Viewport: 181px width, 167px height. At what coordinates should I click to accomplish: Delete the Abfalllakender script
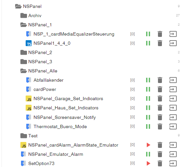coord(160,80)
